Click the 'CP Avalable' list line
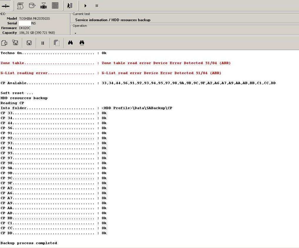 138,83
